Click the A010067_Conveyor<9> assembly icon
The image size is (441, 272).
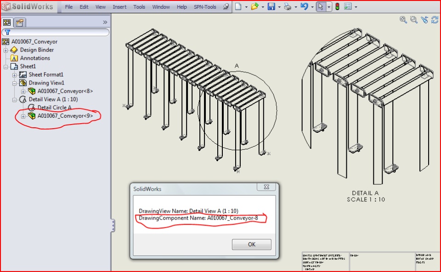(32, 116)
